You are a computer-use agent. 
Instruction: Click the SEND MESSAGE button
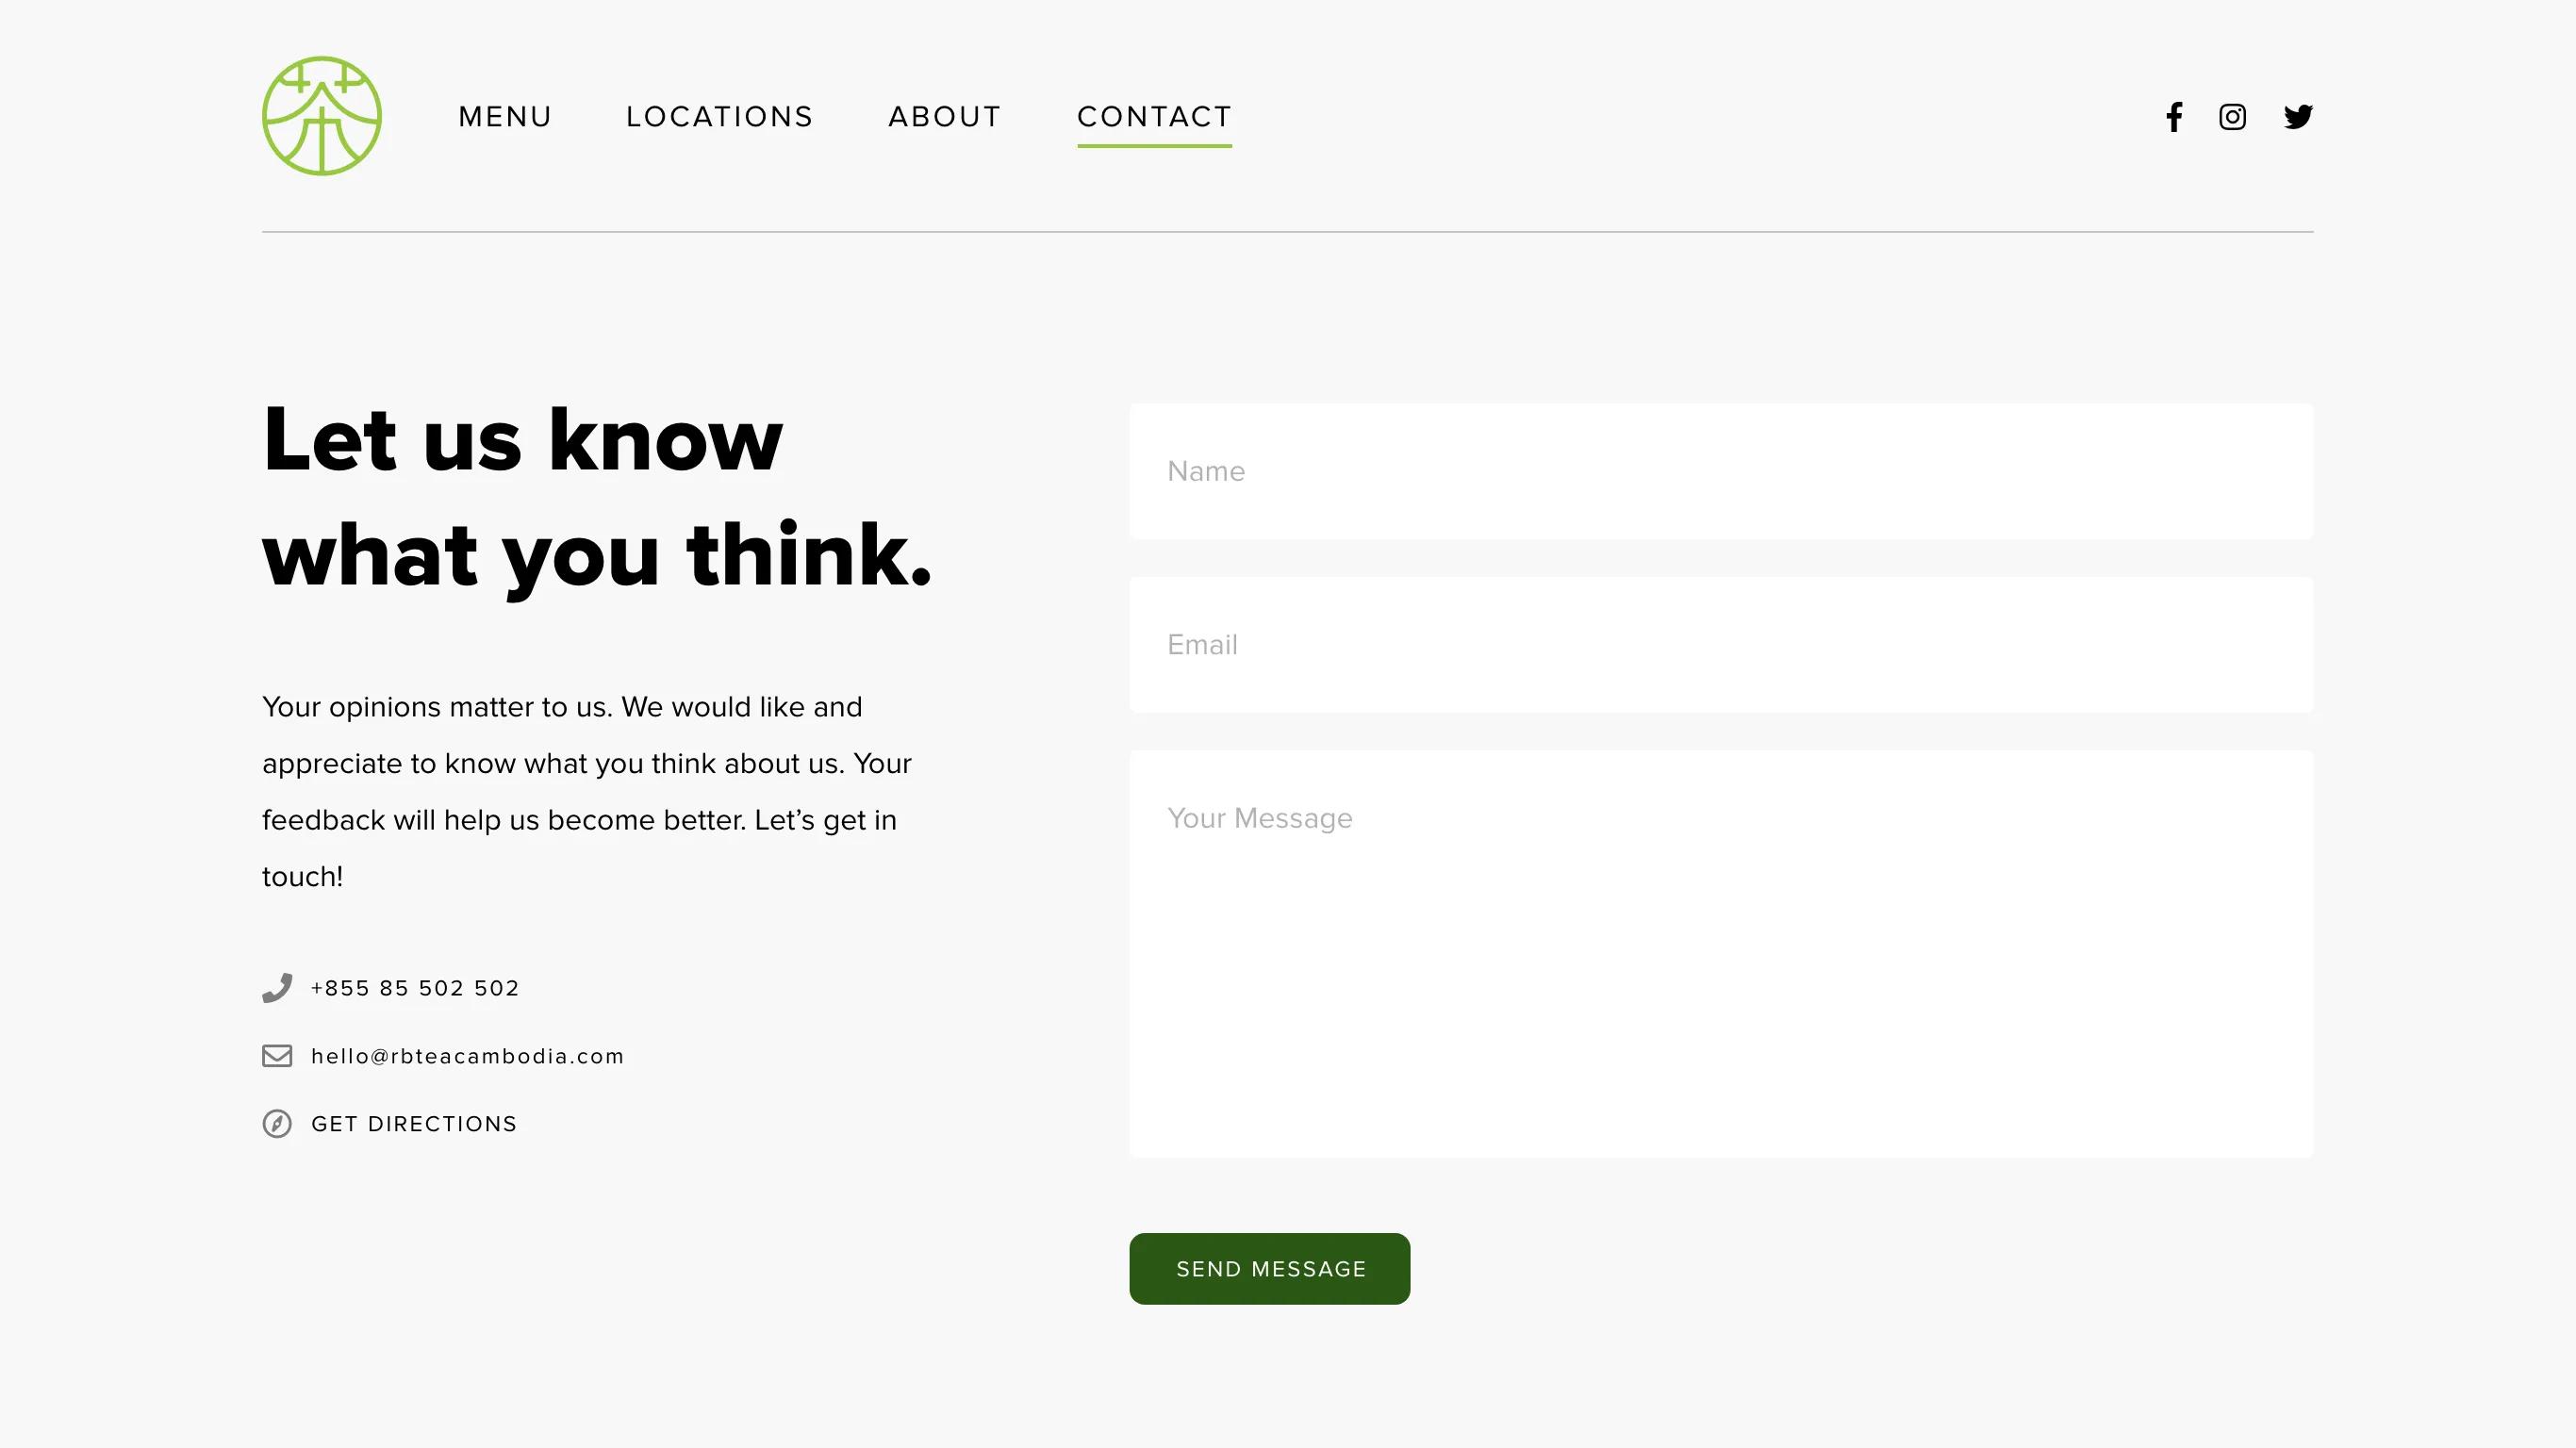(x=1270, y=1270)
